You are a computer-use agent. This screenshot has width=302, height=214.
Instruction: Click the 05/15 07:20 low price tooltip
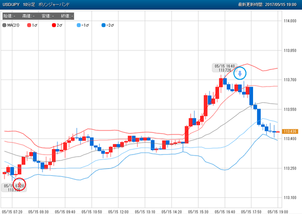point(14,187)
